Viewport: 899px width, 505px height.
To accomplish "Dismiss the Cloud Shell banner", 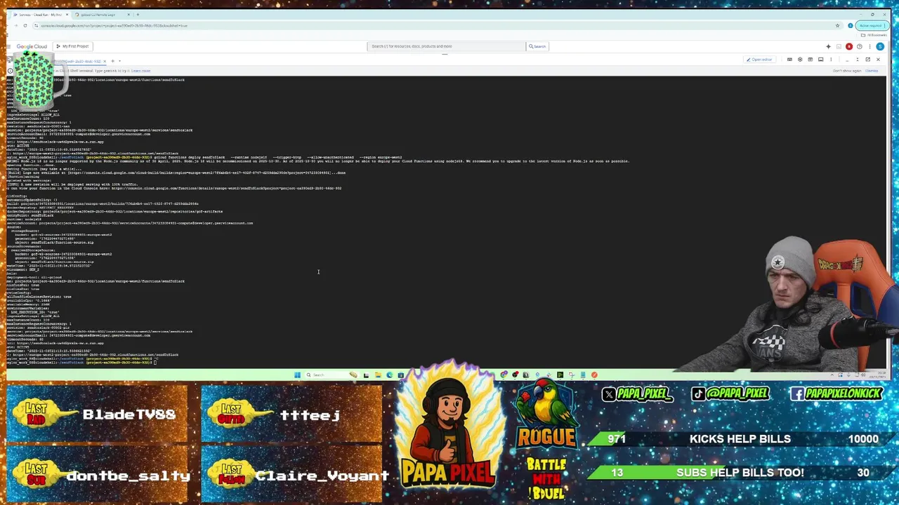I will [x=872, y=71].
